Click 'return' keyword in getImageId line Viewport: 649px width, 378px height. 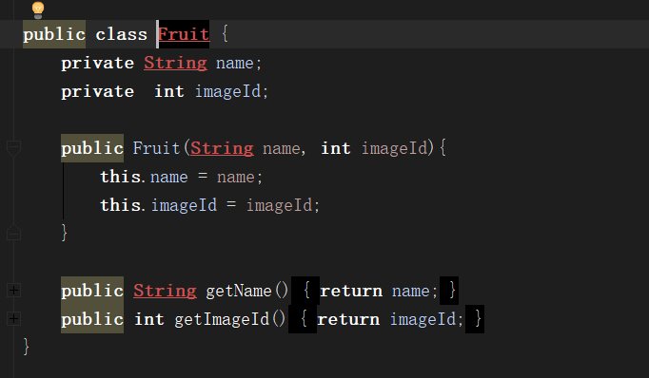pos(348,319)
